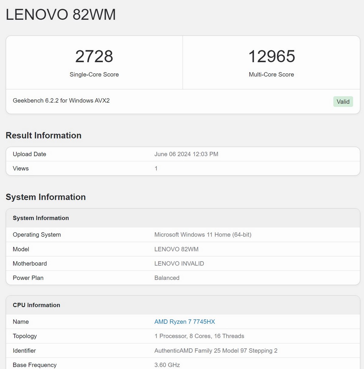The width and height of the screenshot is (364, 369).
Task: Click the Identifier row label
Action: 24,351
